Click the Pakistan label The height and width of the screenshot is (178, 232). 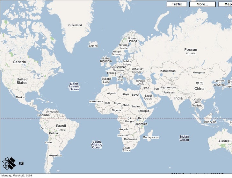click(169, 92)
